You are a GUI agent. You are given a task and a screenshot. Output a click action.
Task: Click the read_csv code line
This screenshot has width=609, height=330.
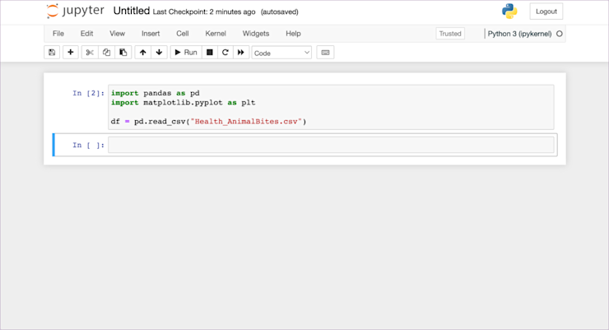coord(208,122)
